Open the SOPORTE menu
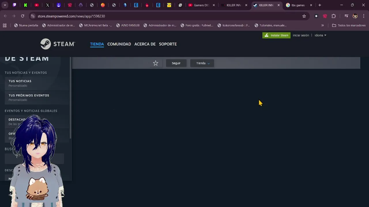 168,44
